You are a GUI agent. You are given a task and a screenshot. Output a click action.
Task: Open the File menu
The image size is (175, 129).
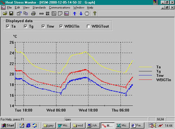pyautogui.click(x=9, y=8)
